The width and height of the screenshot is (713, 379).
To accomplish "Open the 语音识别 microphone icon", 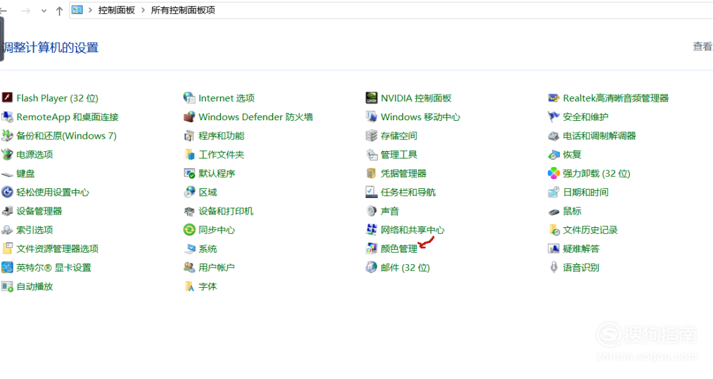I will point(553,267).
